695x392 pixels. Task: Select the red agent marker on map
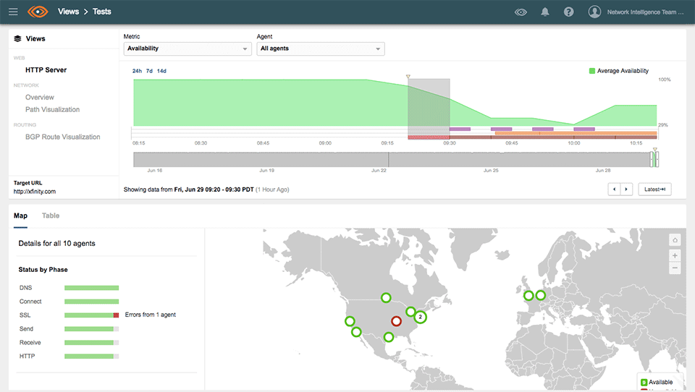tap(396, 321)
